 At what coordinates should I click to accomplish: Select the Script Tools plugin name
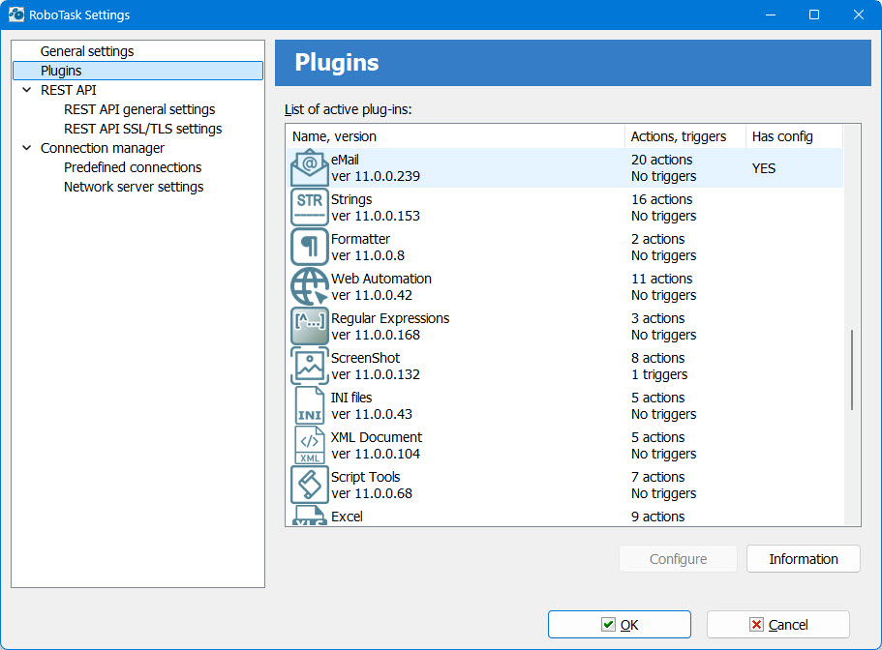(366, 477)
